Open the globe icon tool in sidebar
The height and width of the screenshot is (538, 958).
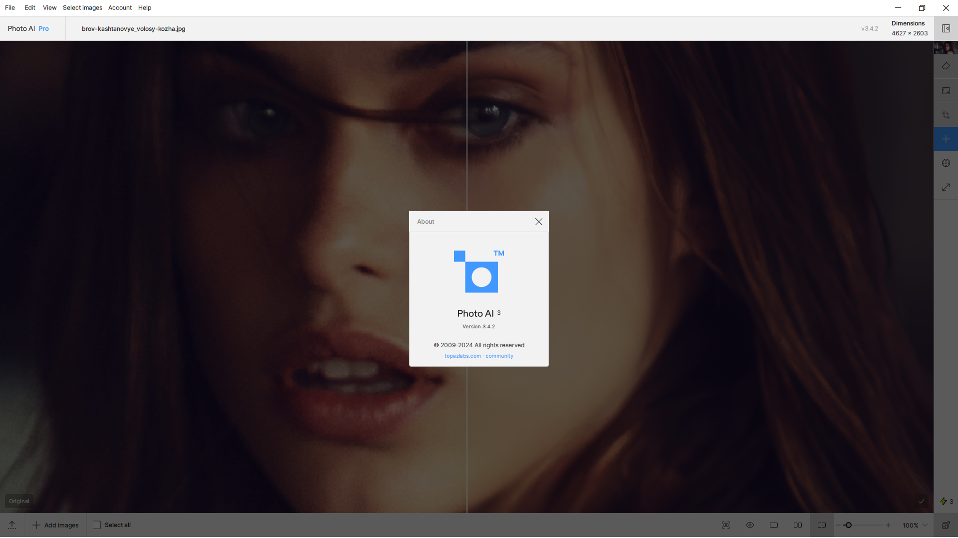[x=946, y=163]
